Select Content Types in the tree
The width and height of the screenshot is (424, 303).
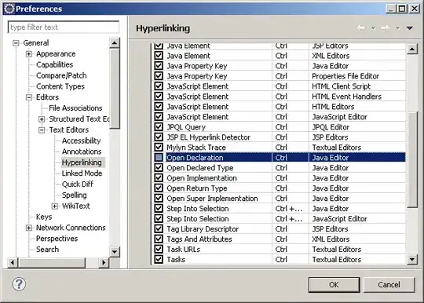pos(60,86)
